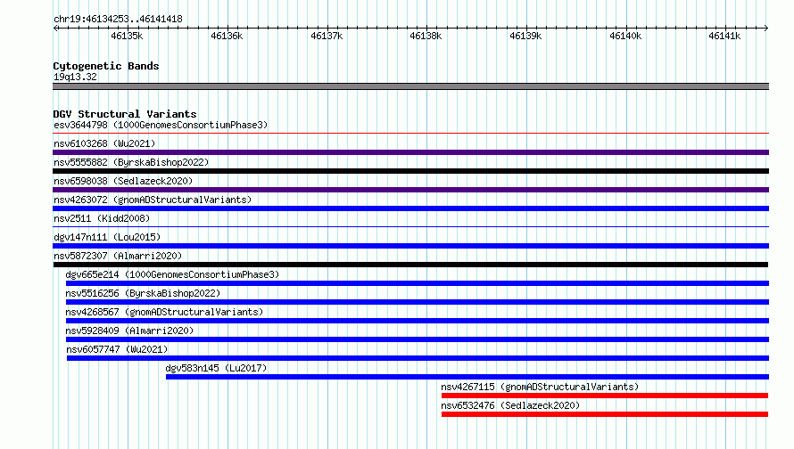Click the dgv665e214 (1000GenomesConsortiumPhase3) label
The width and height of the screenshot is (794, 449).
coord(172,274)
